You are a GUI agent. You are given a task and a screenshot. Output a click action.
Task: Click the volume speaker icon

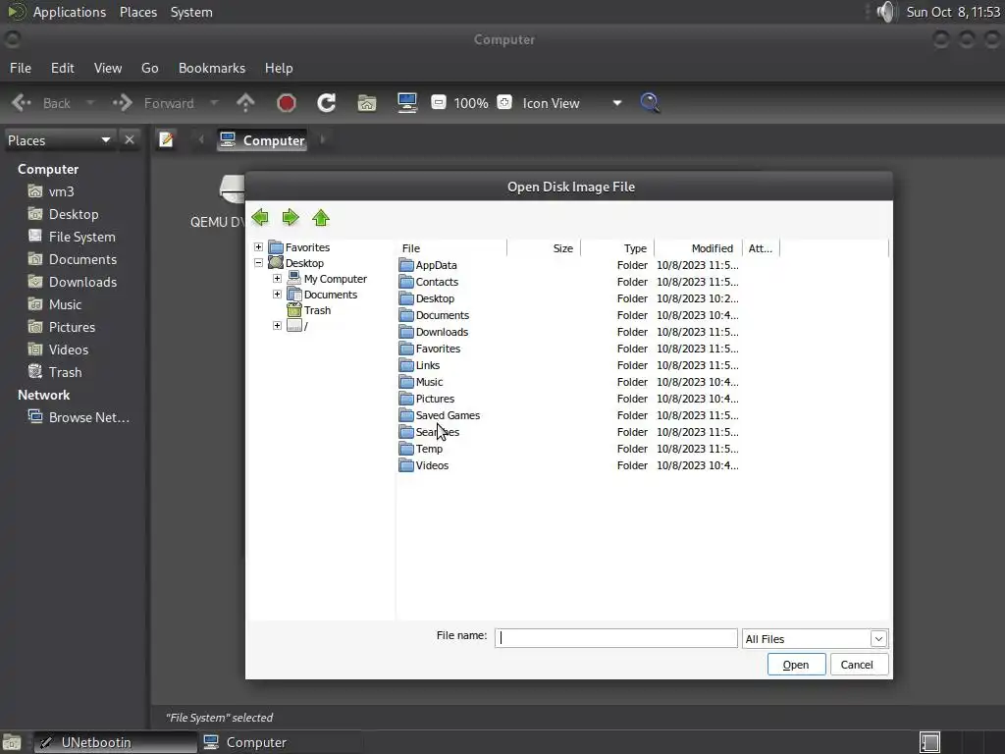pos(886,12)
